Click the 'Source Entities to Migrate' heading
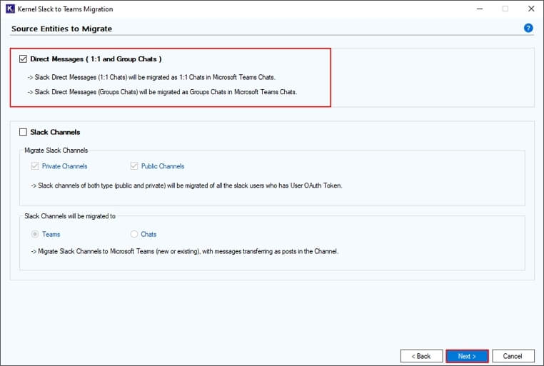 [62, 29]
